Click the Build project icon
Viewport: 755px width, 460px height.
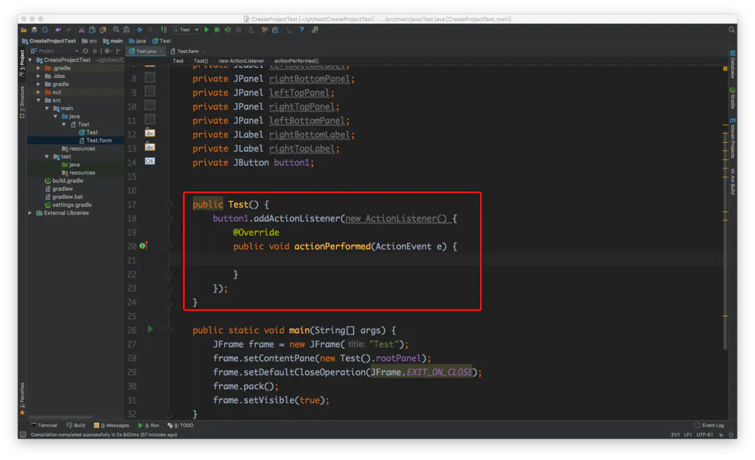click(164, 30)
